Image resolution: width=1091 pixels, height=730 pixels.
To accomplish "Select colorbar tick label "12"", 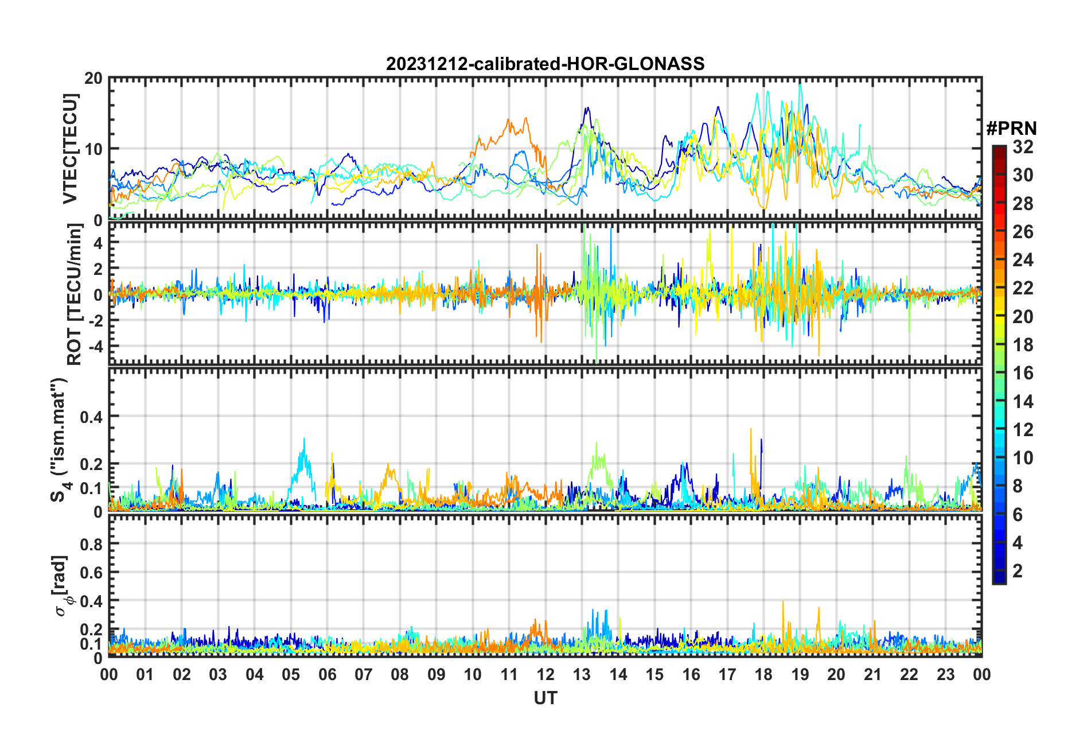I will point(1023,429).
